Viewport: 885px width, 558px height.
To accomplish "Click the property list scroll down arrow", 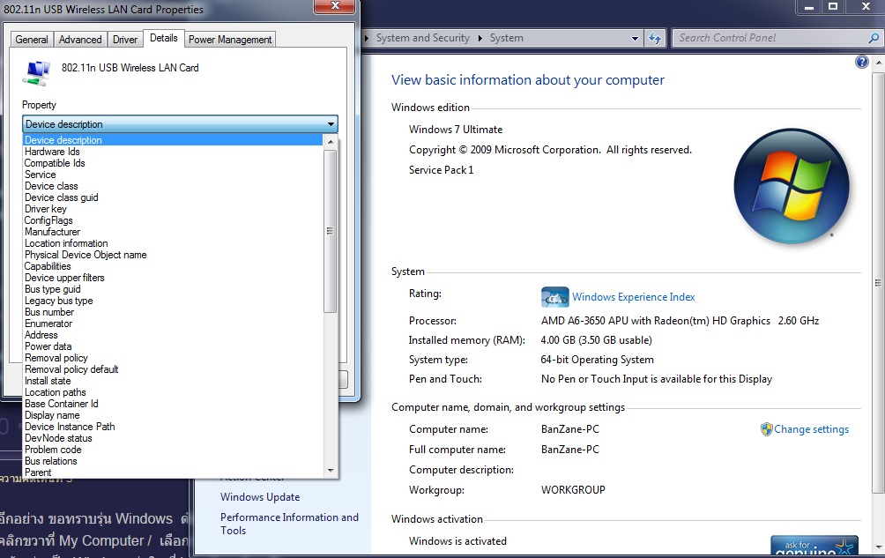I will 331,471.
